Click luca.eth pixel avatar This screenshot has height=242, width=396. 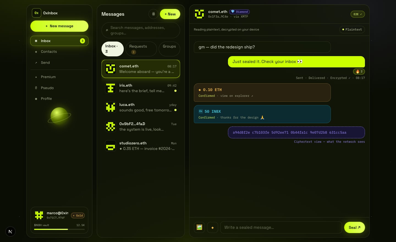coord(111,107)
